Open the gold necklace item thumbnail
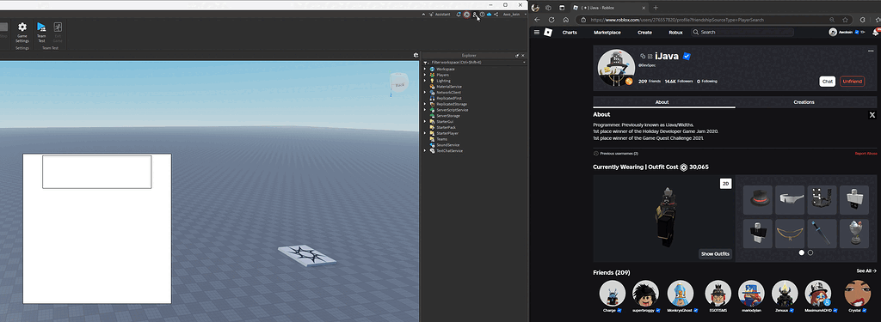 click(790, 234)
